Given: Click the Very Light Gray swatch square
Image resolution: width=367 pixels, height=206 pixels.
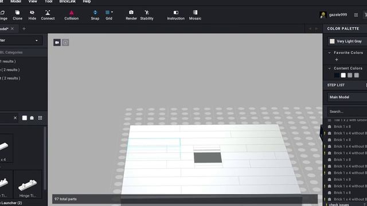Looking at the screenshot, I should point(332,41).
